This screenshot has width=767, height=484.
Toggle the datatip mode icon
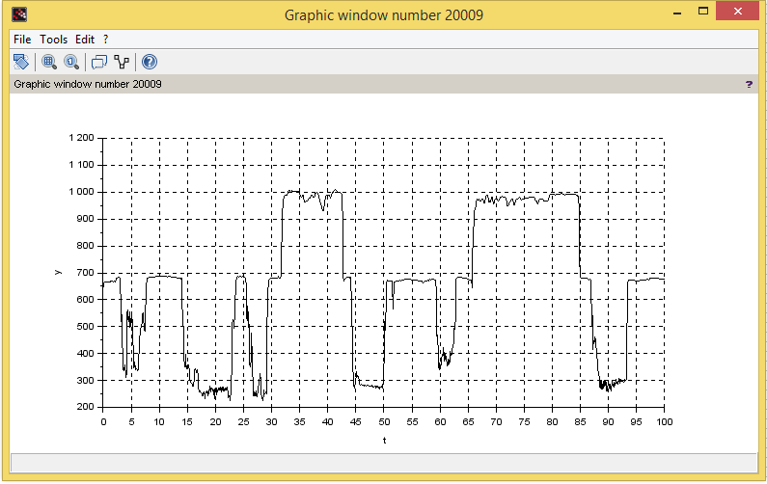[x=98, y=63]
